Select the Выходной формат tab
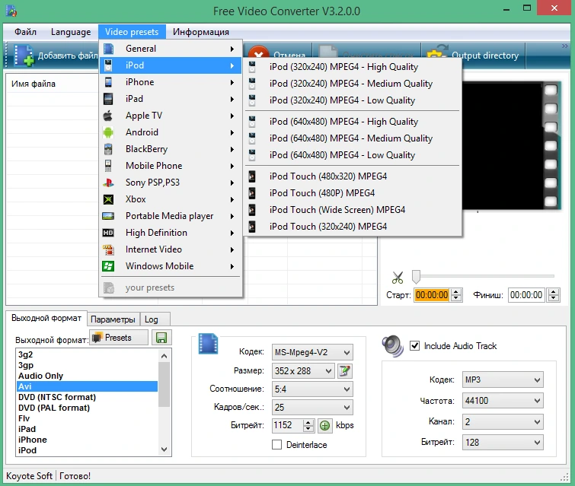The image size is (575, 486). 46,318
